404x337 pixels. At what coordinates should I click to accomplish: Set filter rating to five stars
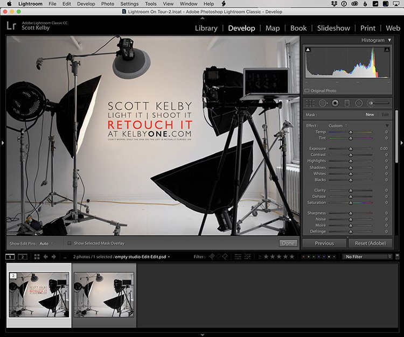coord(291,256)
